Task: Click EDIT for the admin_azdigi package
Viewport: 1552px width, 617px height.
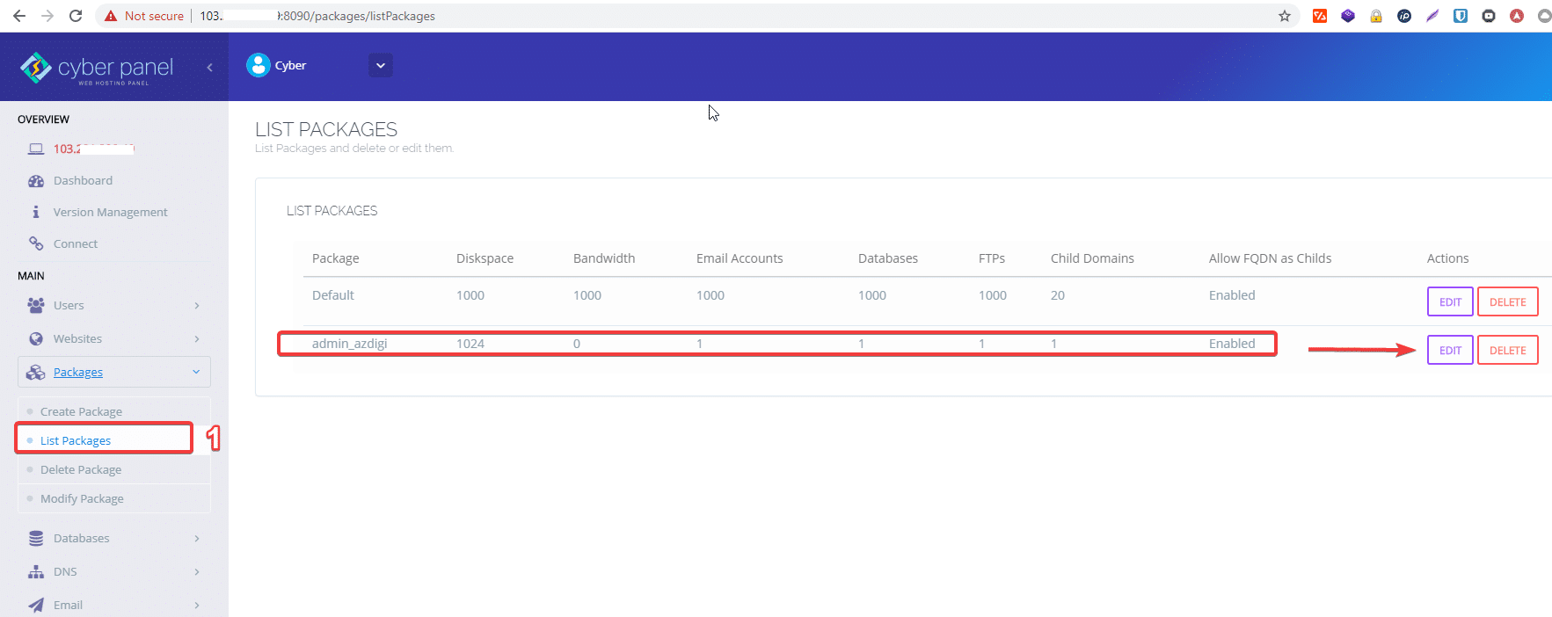Action: click(x=1449, y=350)
